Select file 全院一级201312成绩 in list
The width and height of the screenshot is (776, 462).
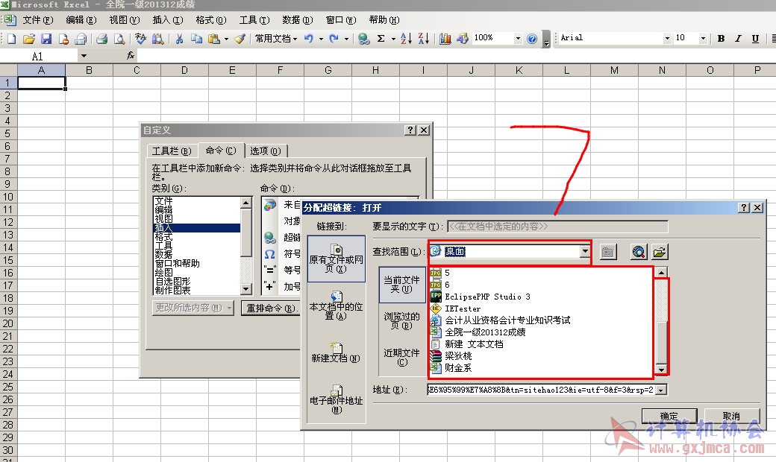tap(485, 332)
